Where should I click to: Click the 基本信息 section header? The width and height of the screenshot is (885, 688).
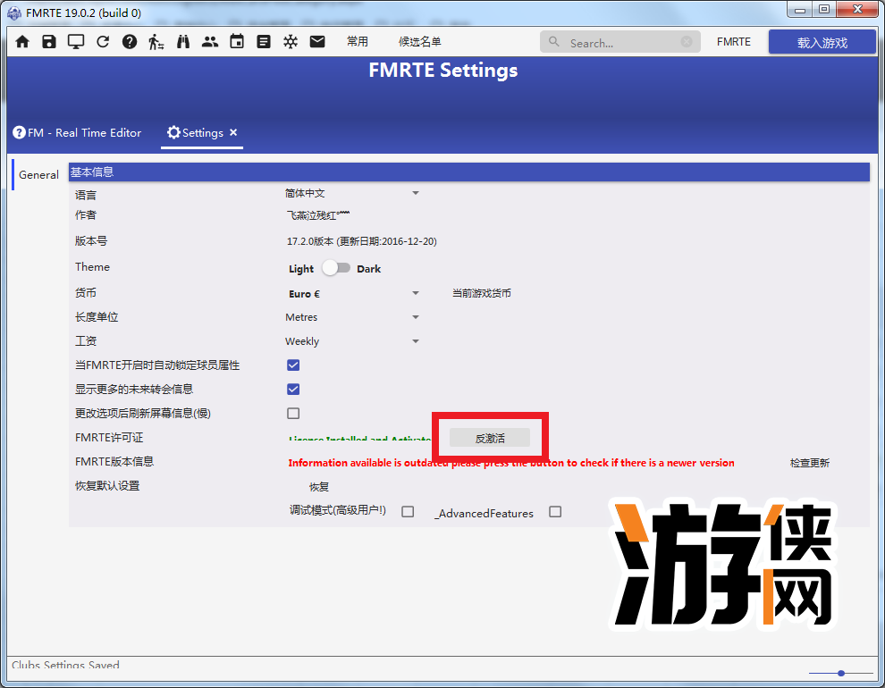coord(468,172)
